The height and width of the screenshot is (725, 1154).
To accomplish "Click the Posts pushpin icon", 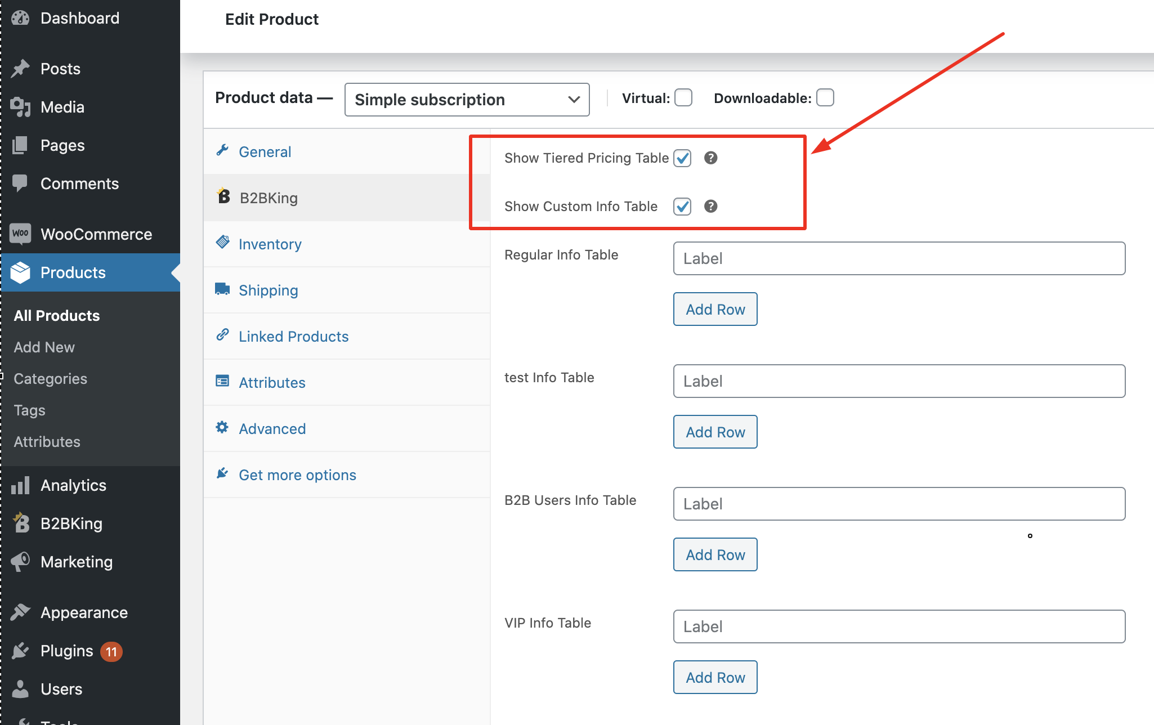I will (20, 69).
